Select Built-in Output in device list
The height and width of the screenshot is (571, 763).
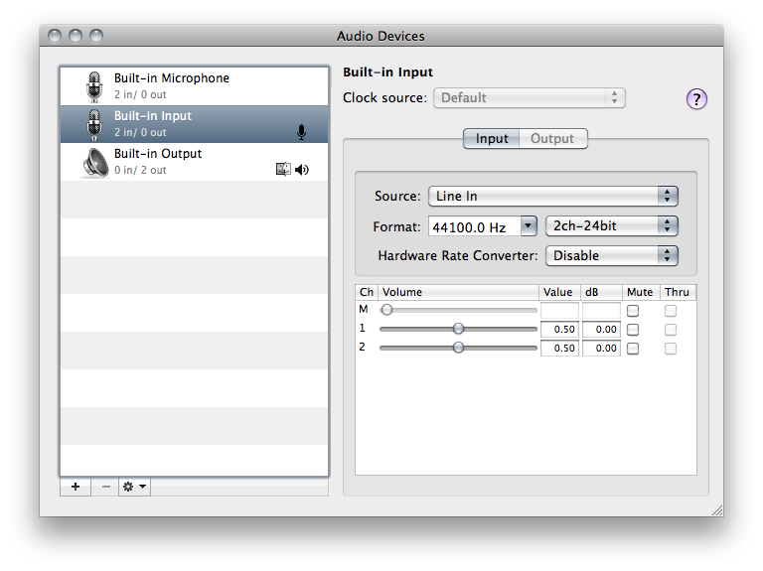coord(194,162)
